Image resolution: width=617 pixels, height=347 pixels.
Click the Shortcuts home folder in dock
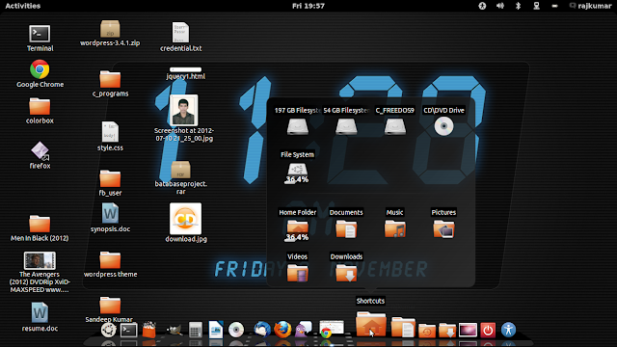371,324
